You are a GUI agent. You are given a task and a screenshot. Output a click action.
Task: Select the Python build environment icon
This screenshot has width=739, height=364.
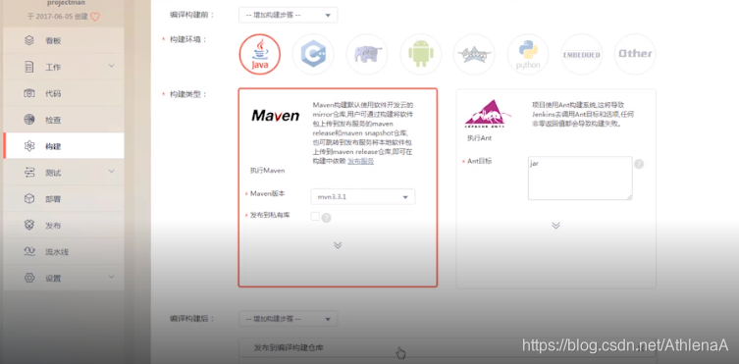pyautogui.click(x=528, y=54)
